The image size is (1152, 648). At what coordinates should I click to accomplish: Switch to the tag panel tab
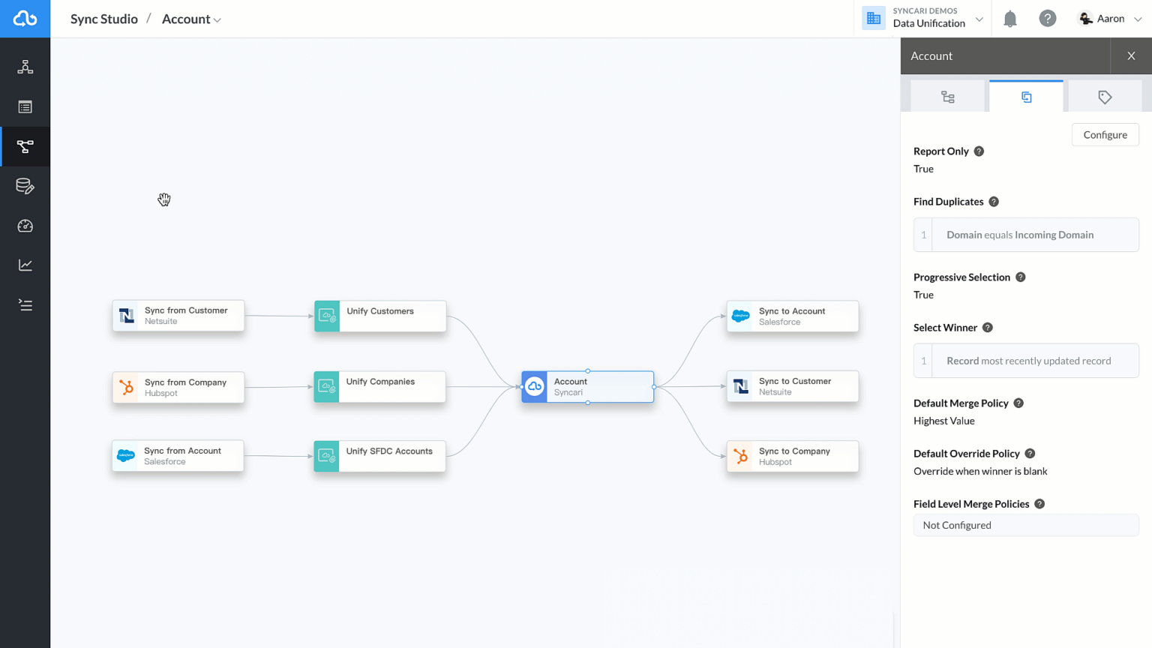(1105, 97)
